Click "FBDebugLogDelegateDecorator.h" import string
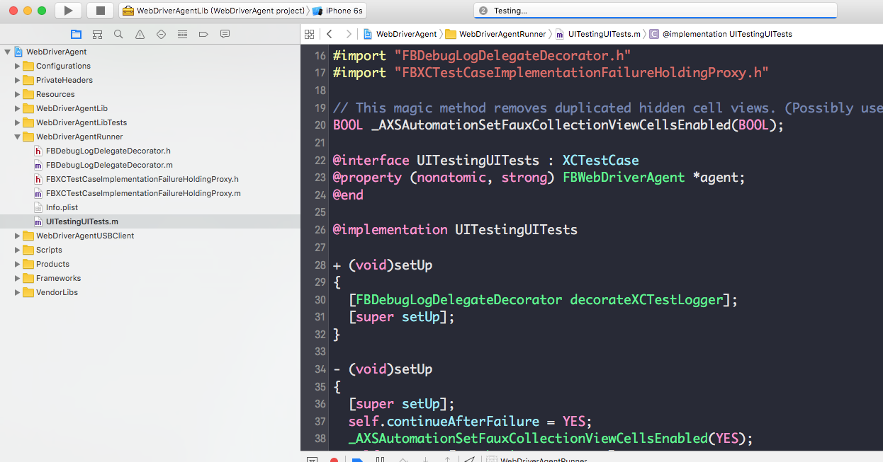The height and width of the screenshot is (462, 883). tap(514, 55)
